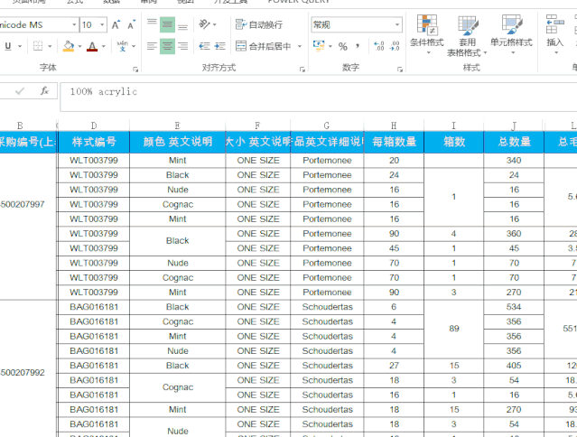This screenshot has width=577, height=437.
Task: Open the font size 10 dropdown
Action: point(102,25)
